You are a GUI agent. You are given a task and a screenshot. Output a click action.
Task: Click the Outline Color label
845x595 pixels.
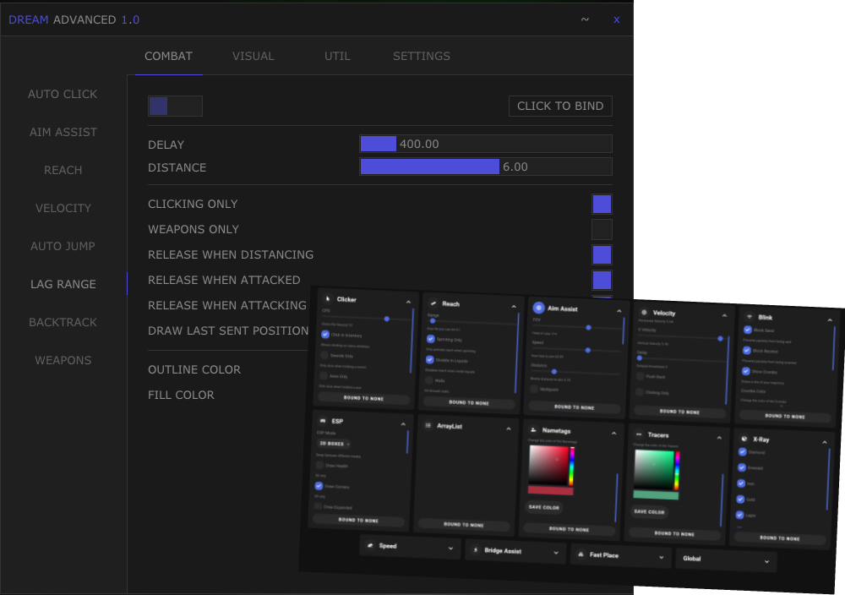tap(194, 369)
